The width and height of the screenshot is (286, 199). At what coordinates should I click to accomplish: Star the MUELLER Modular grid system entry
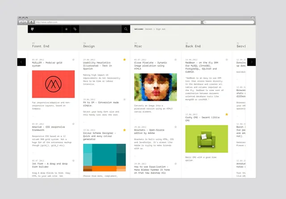pos(73,59)
